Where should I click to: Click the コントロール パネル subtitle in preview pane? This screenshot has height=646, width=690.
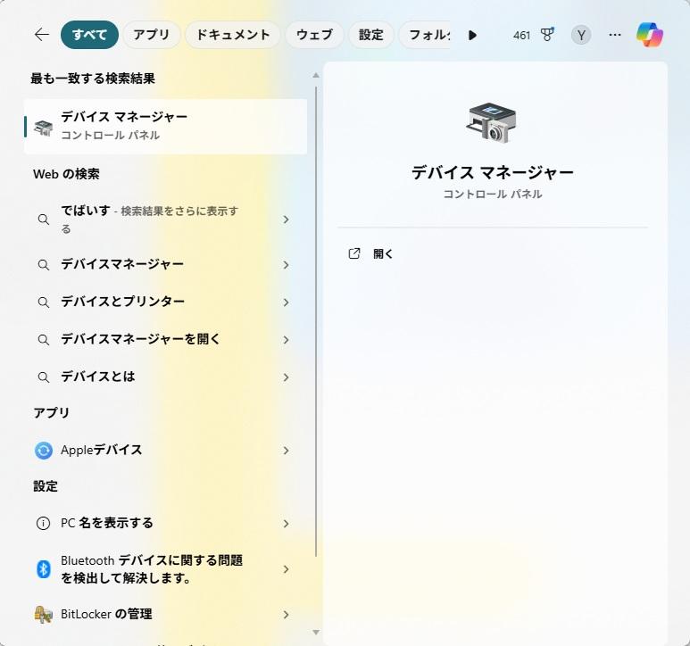click(493, 194)
